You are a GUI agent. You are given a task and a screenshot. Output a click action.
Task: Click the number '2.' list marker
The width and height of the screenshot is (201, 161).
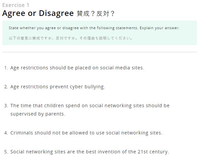tap(6, 87)
